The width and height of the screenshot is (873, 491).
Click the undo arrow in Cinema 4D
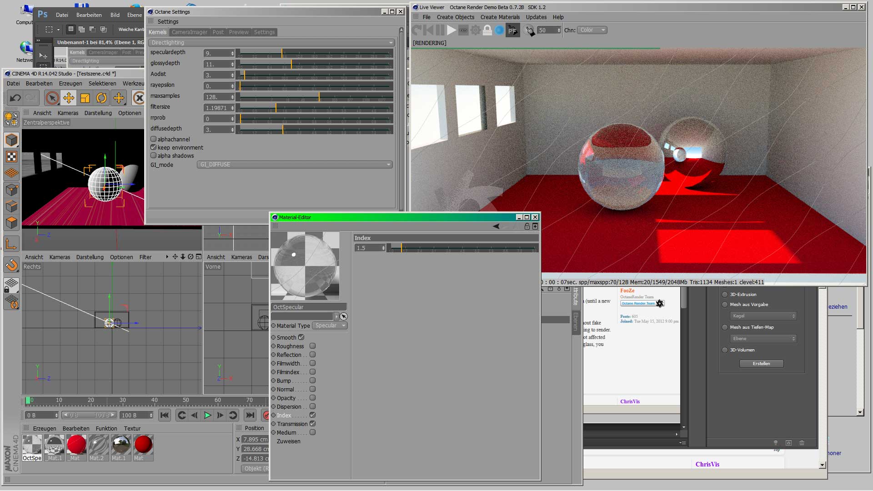(15, 98)
